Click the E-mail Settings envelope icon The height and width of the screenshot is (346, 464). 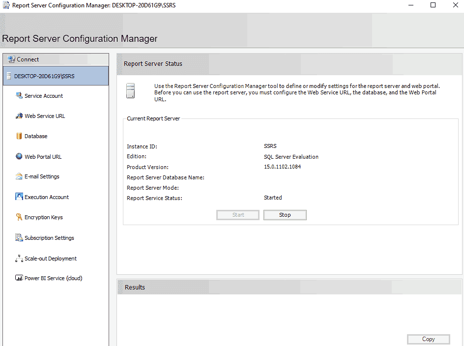(19, 176)
